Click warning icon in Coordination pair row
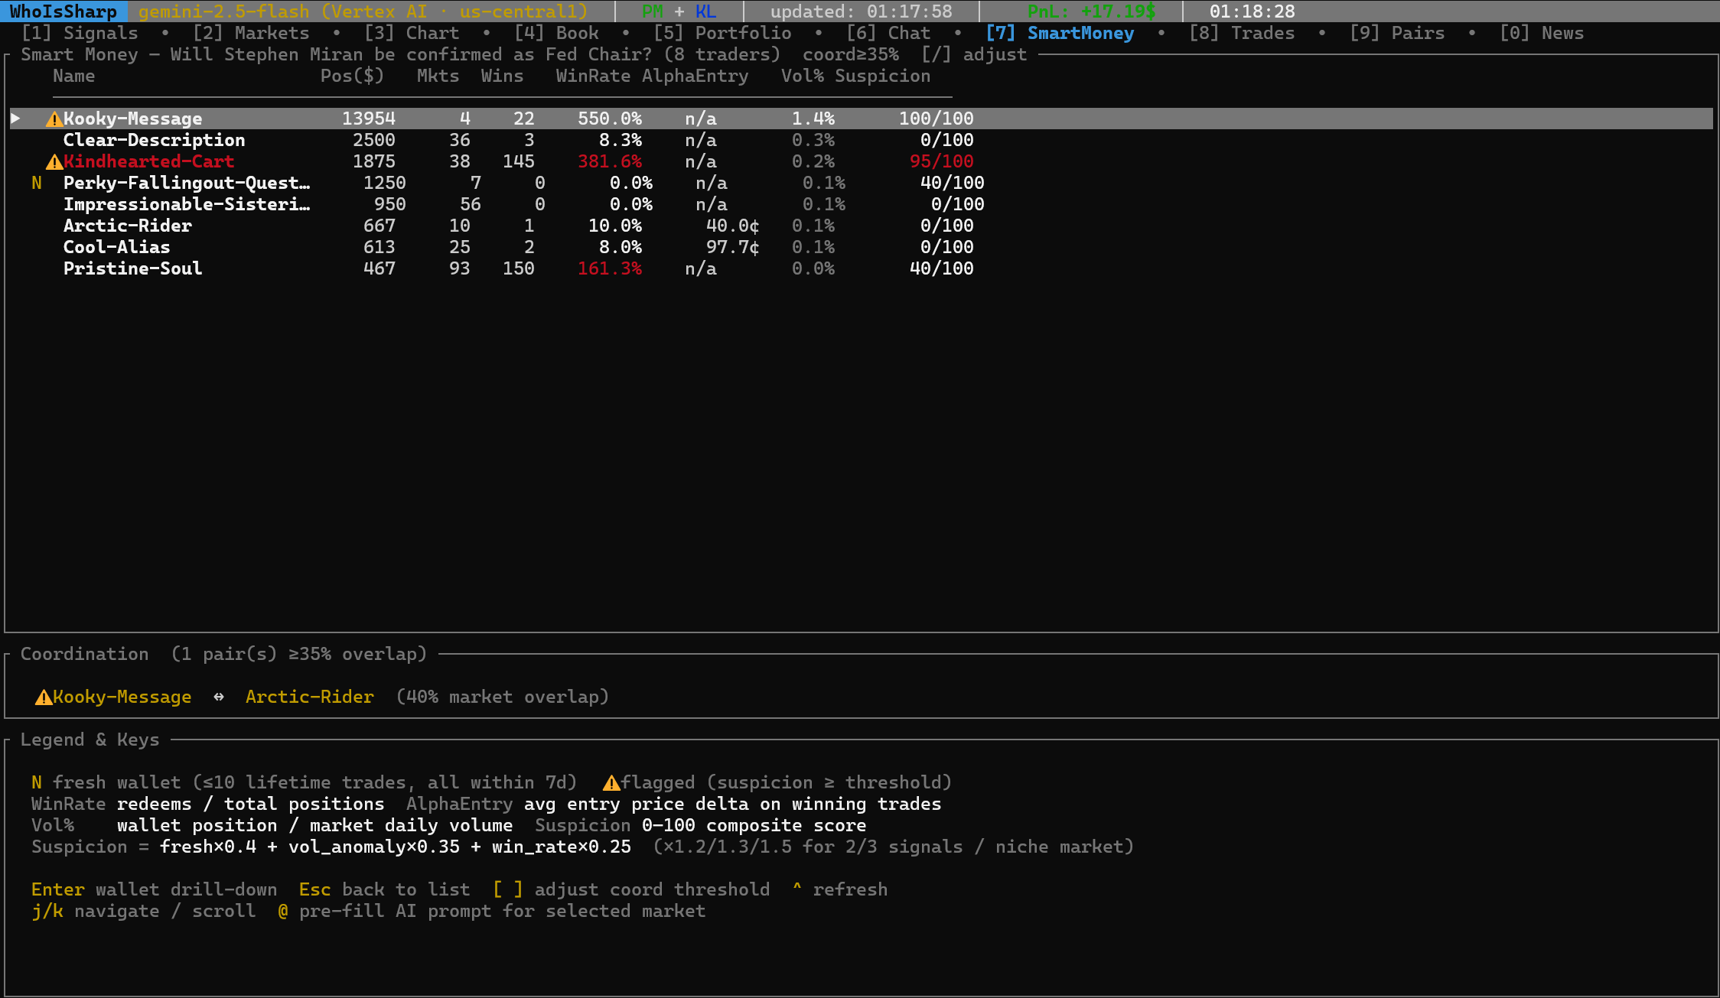The width and height of the screenshot is (1720, 998). [44, 697]
